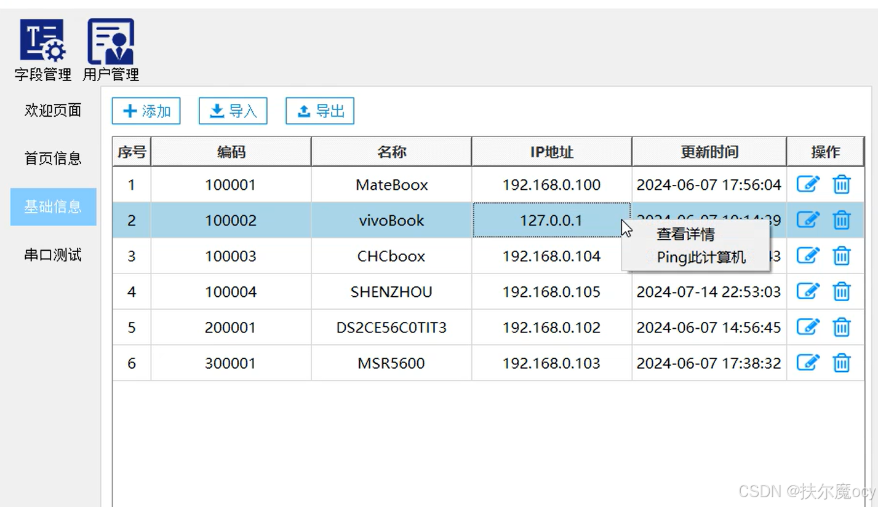878x507 pixels.
Task: Click the 添加 add button
Action: click(x=146, y=111)
